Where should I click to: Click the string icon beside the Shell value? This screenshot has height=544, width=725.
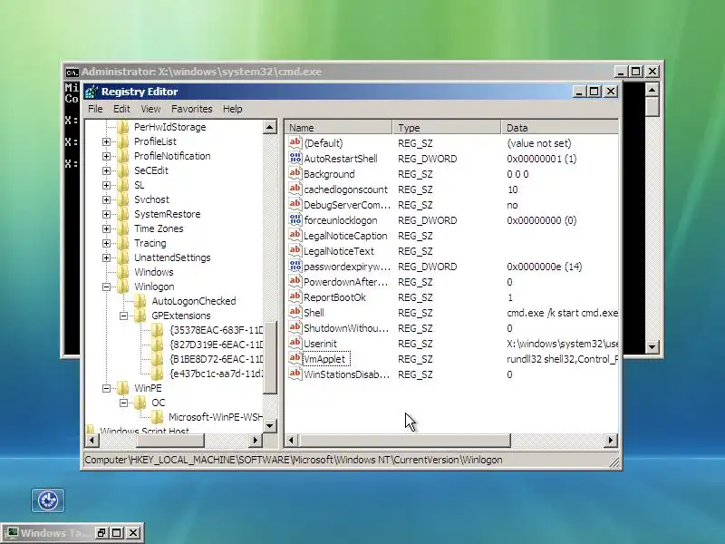[295, 312]
